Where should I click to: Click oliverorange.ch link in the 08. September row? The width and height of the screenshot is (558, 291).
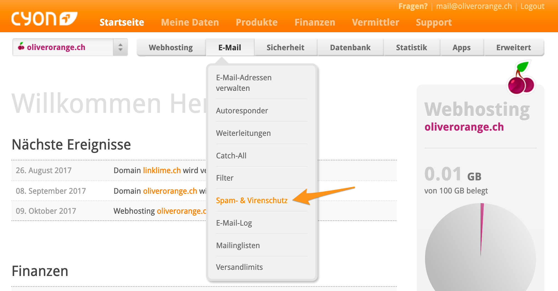point(170,191)
